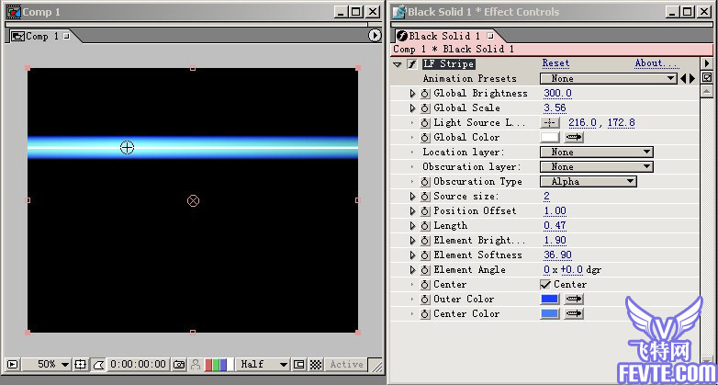Take a snapshot with camera icon
The width and height of the screenshot is (718, 385).
point(179,365)
